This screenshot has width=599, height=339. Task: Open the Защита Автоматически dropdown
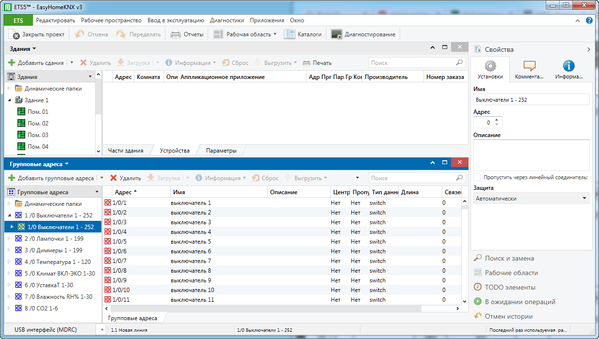click(531, 199)
